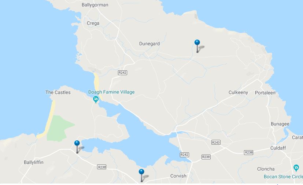The height and width of the screenshot is (185, 303).
Task: Click the R238 shield beside the R242 junction
Action: (x=206, y=157)
